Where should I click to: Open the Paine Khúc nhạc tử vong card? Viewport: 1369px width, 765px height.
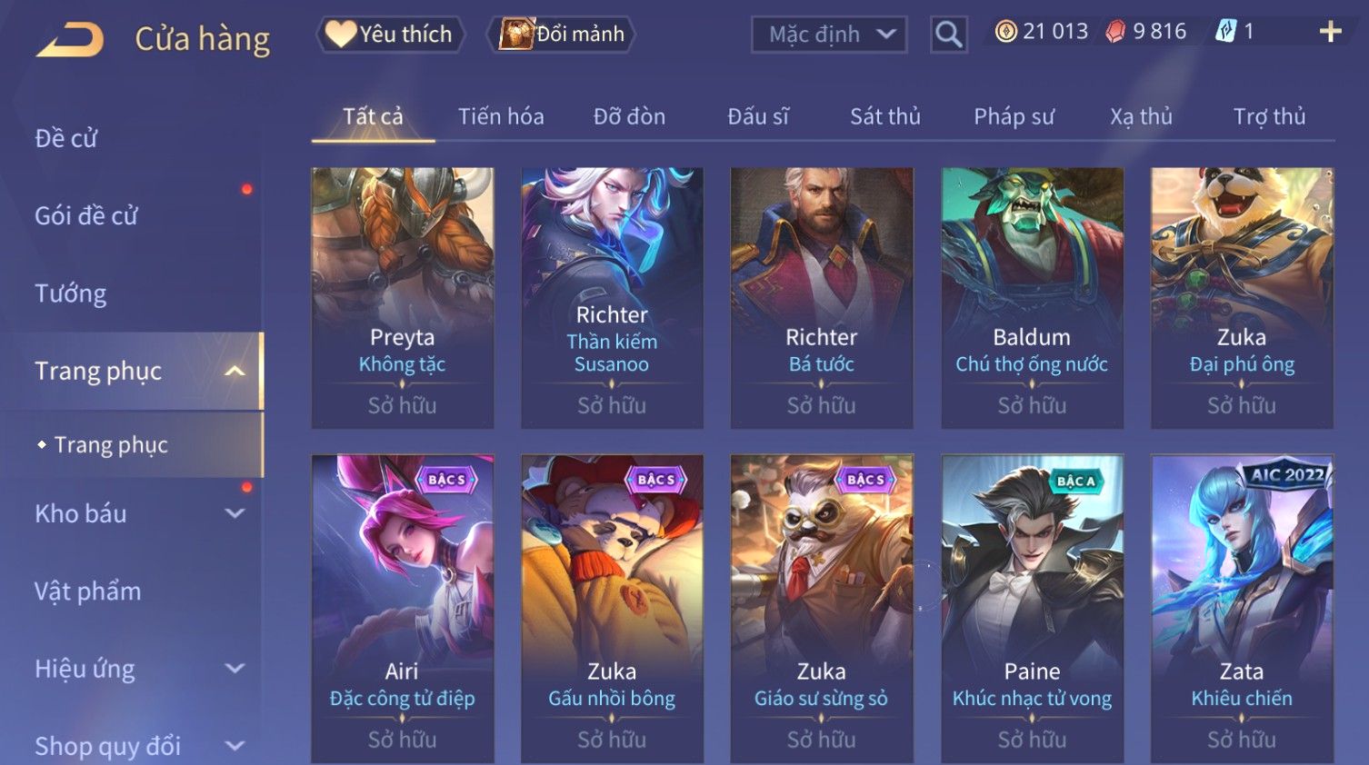1032,609
